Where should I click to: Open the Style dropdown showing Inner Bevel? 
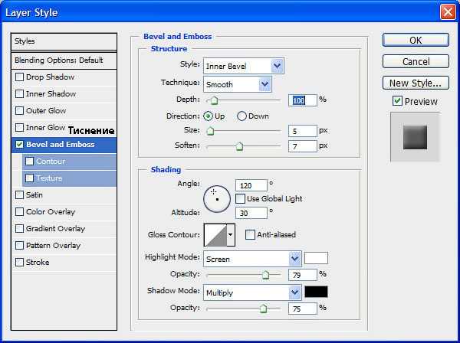coord(244,66)
